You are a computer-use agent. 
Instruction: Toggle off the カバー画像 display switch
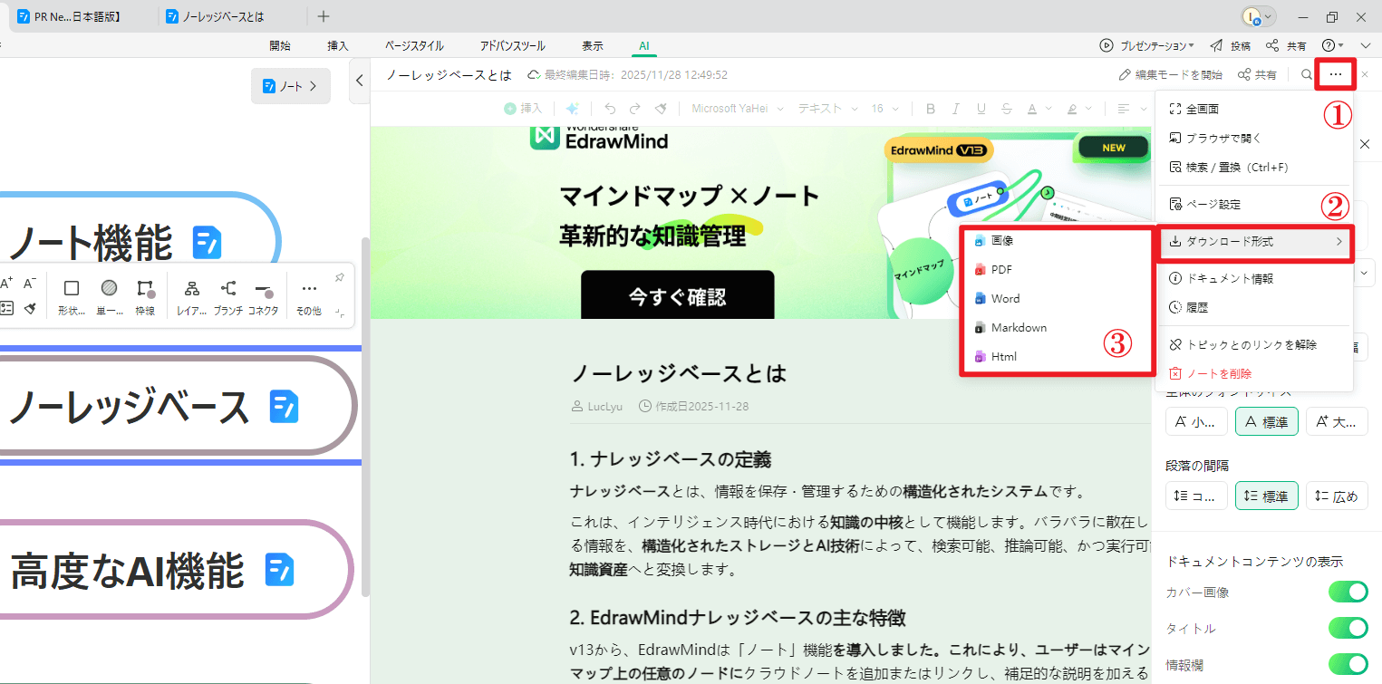point(1348,592)
